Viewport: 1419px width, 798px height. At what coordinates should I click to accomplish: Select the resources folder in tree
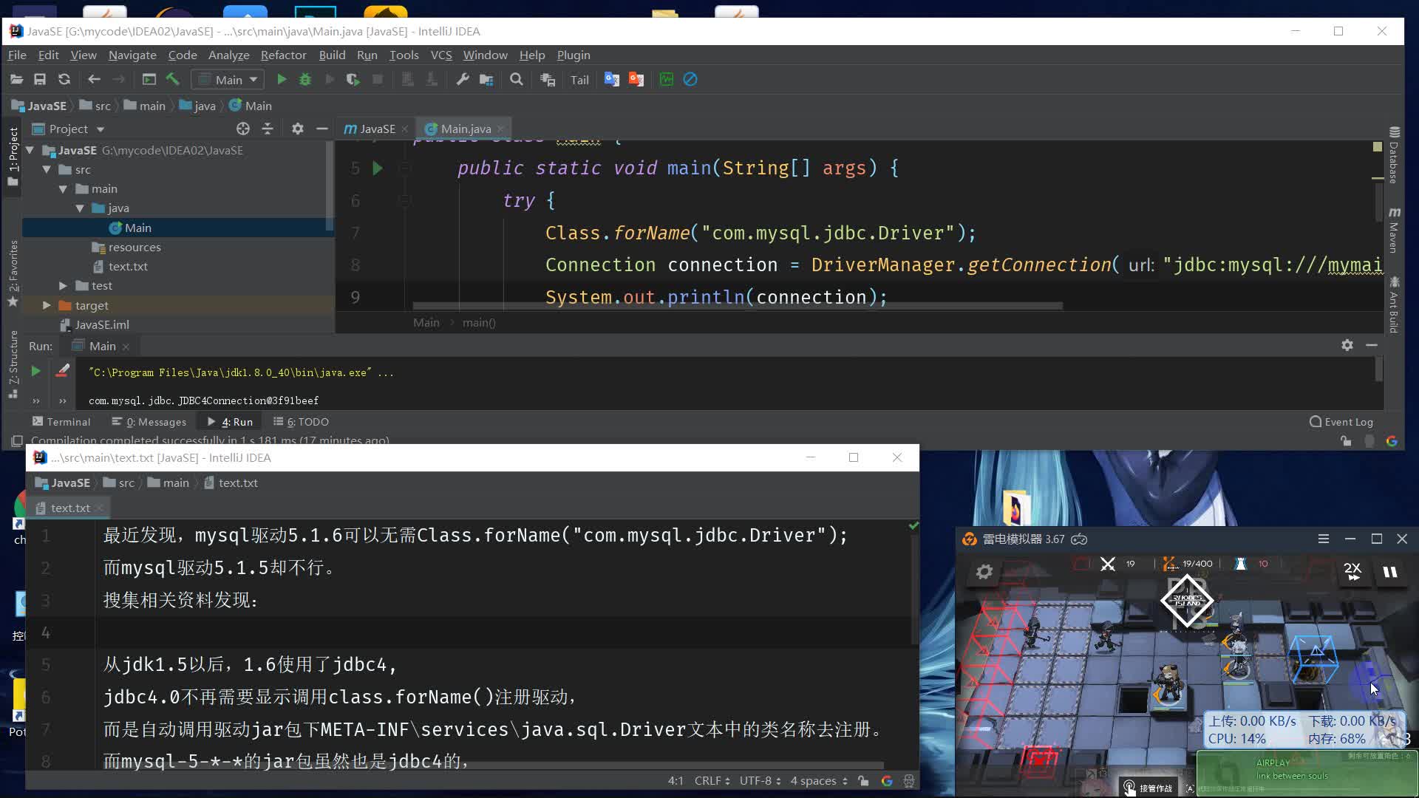[134, 247]
